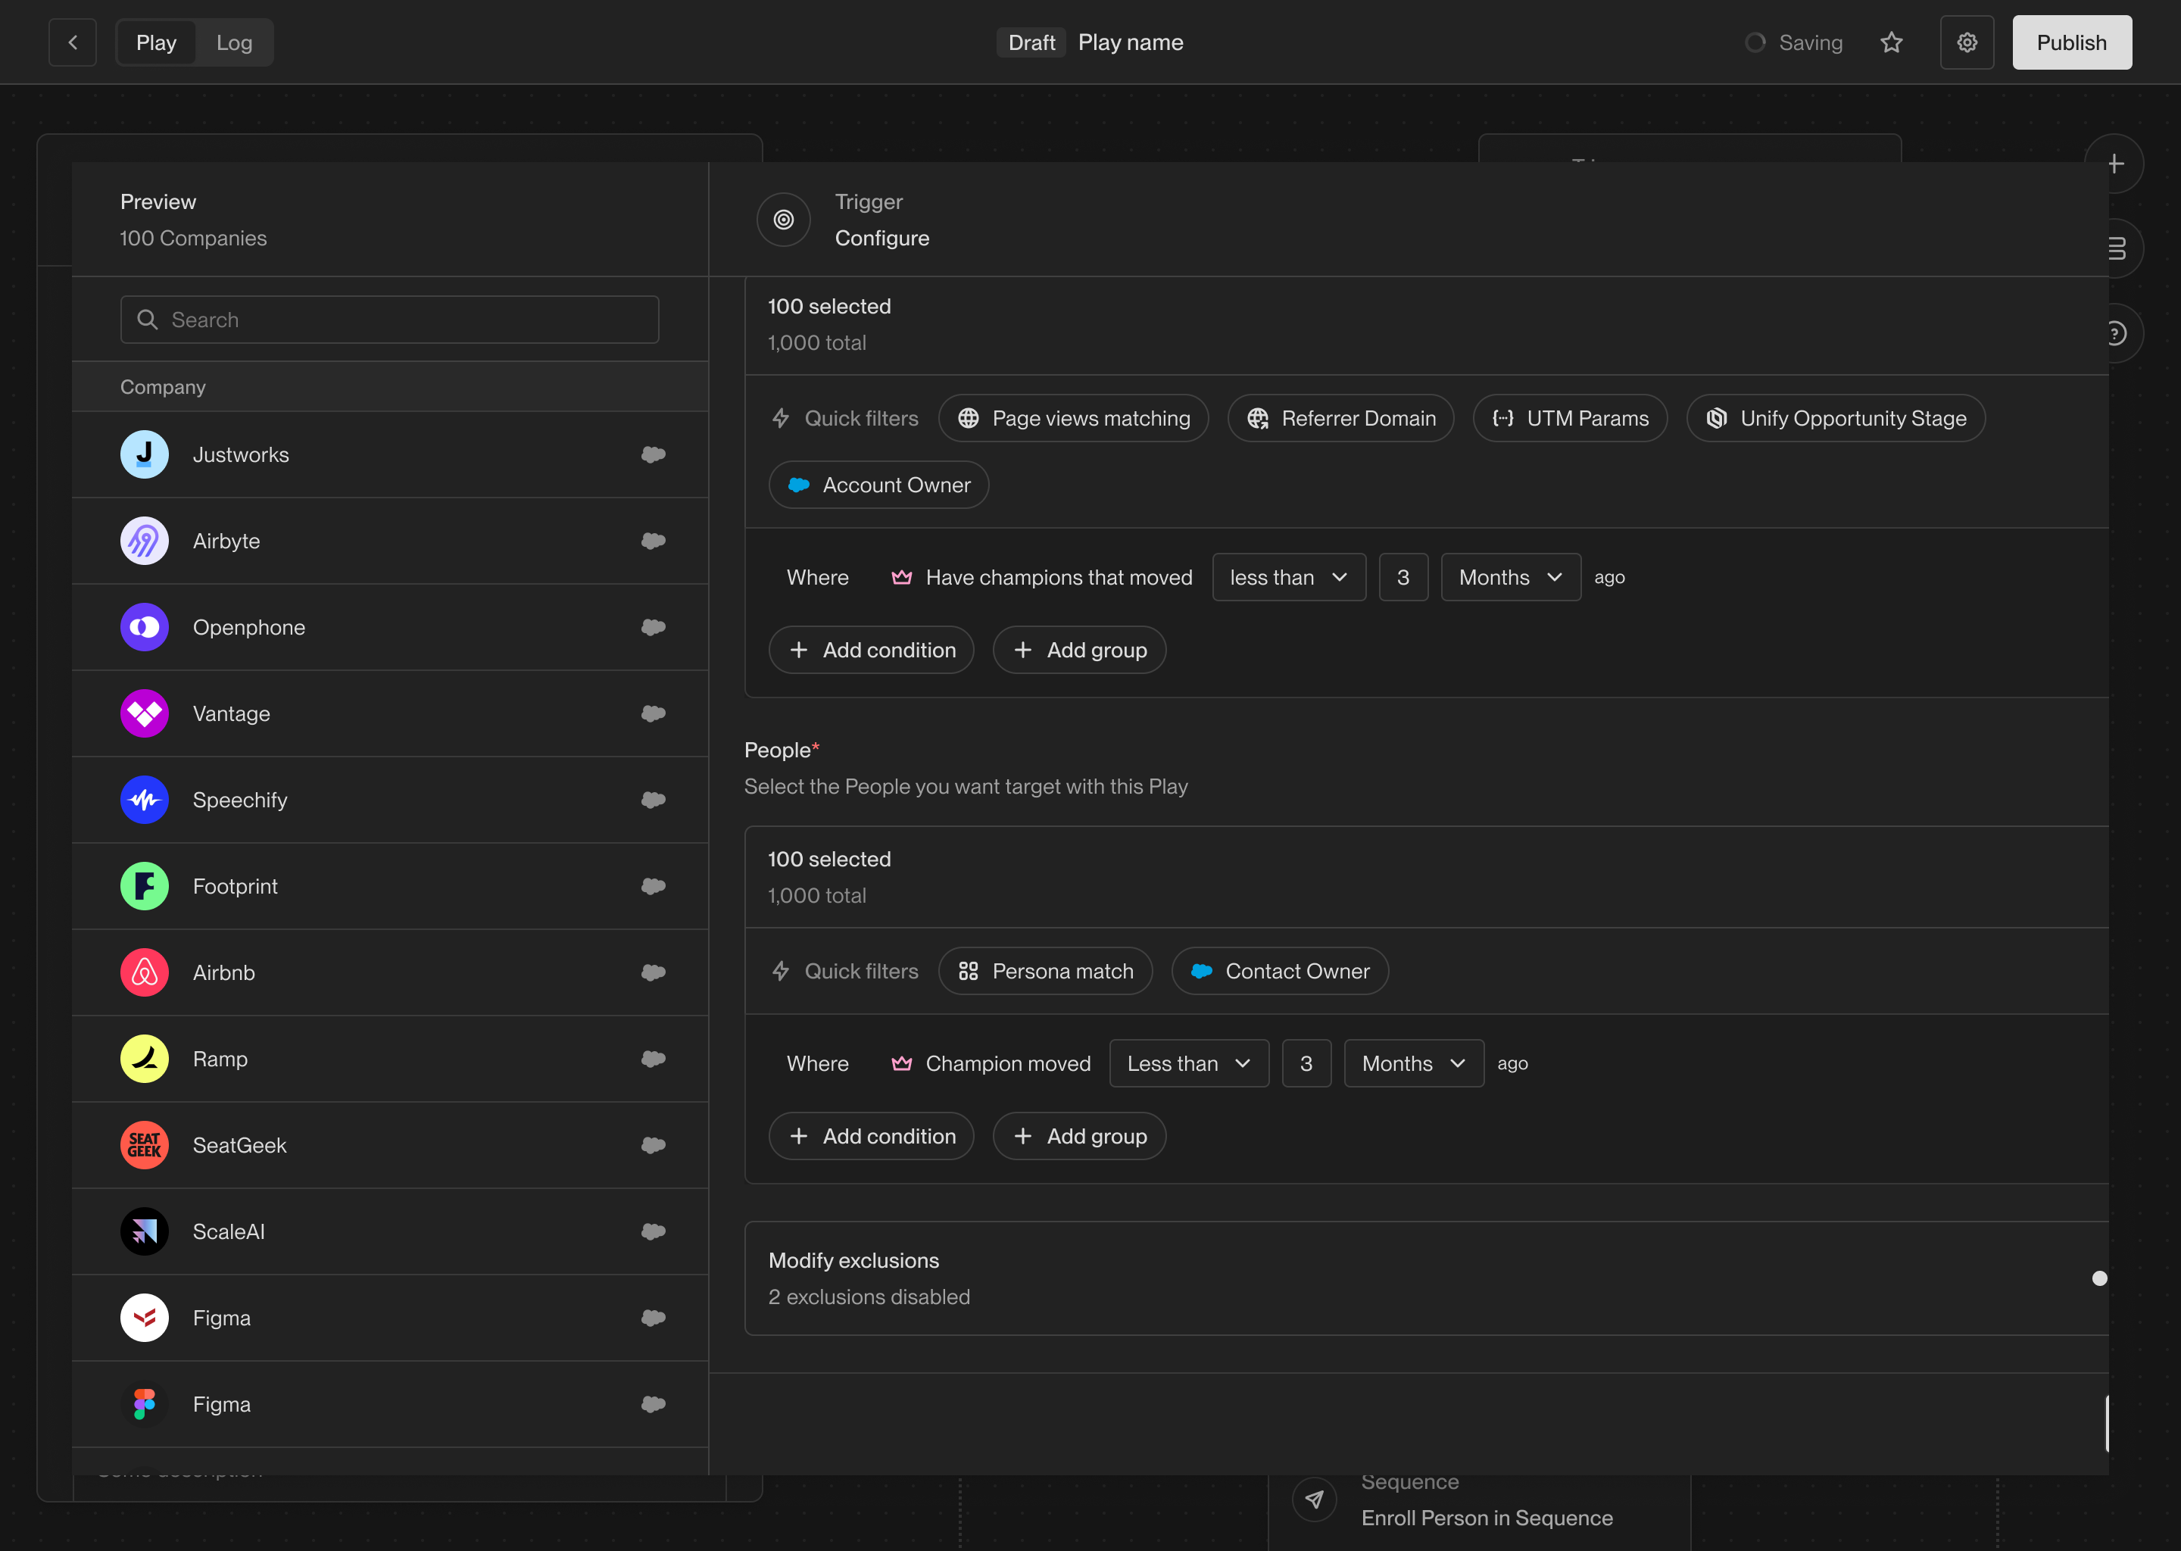
Task: Click Salesforce cloud icon beside Justworks
Action: [x=653, y=454]
